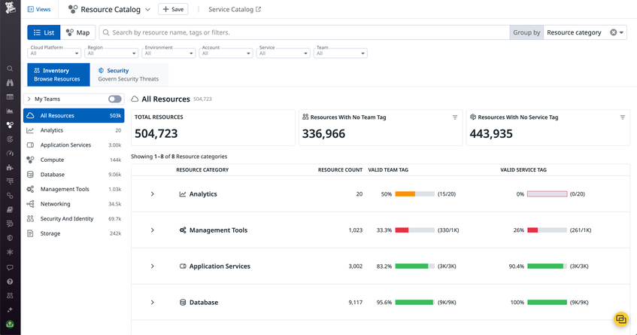
Task: Toggle the My Teams switch
Action: click(115, 99)
